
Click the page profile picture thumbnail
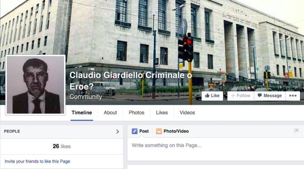point(36,85)
